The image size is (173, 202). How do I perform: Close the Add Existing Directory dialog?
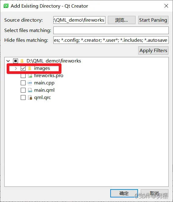click(166, 6)
